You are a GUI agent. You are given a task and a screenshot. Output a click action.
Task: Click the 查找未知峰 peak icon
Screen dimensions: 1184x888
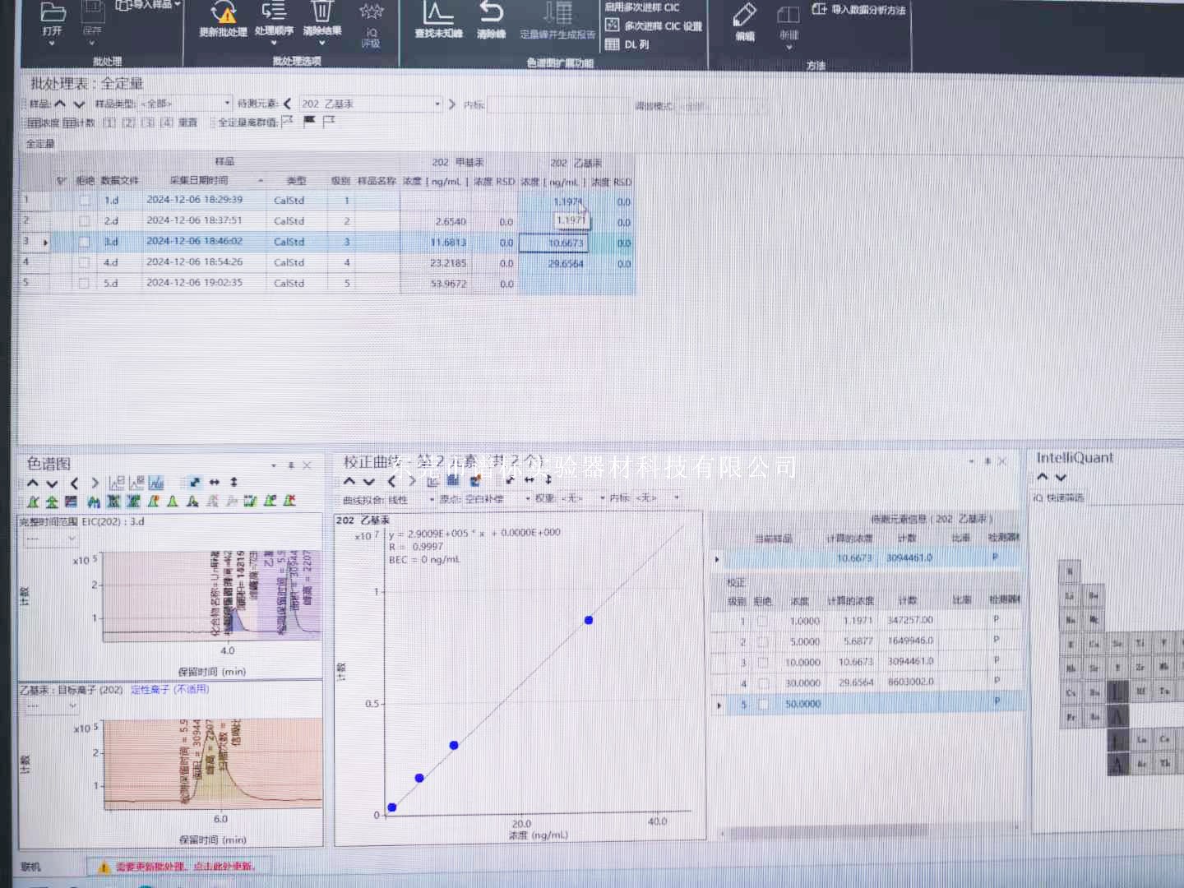(437, 14)
